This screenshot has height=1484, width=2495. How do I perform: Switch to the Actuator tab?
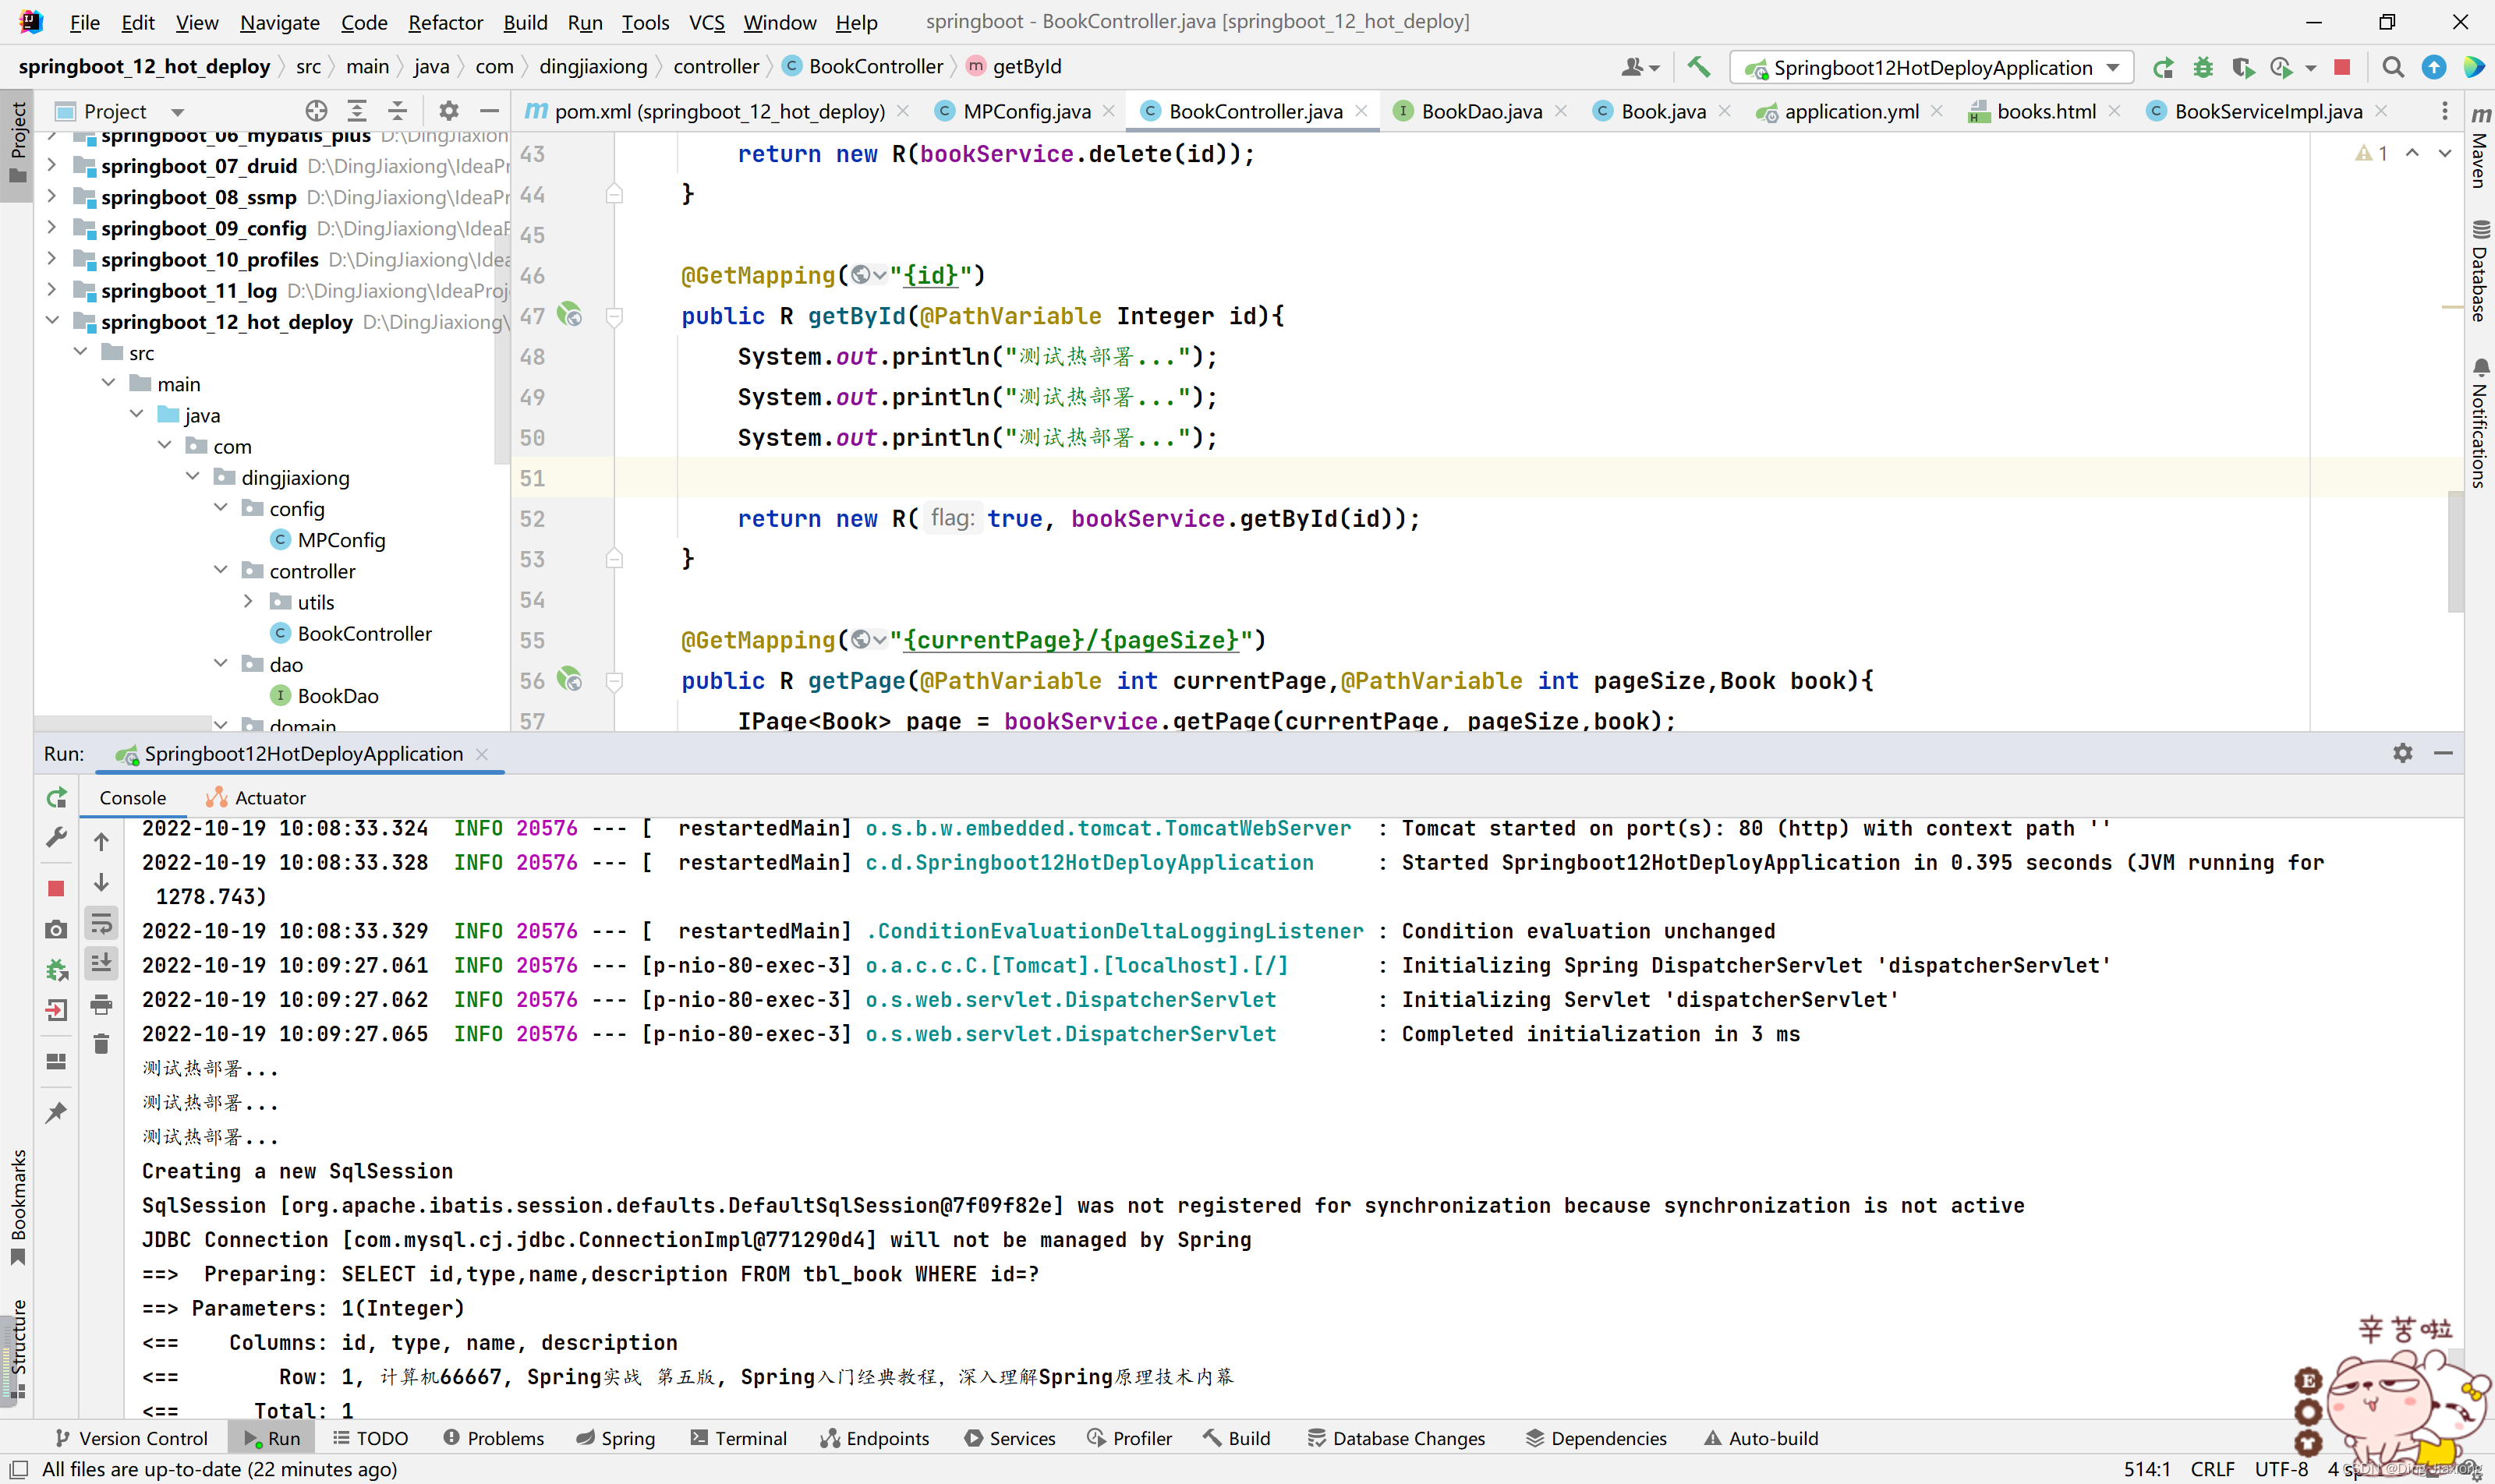[256, 797]
